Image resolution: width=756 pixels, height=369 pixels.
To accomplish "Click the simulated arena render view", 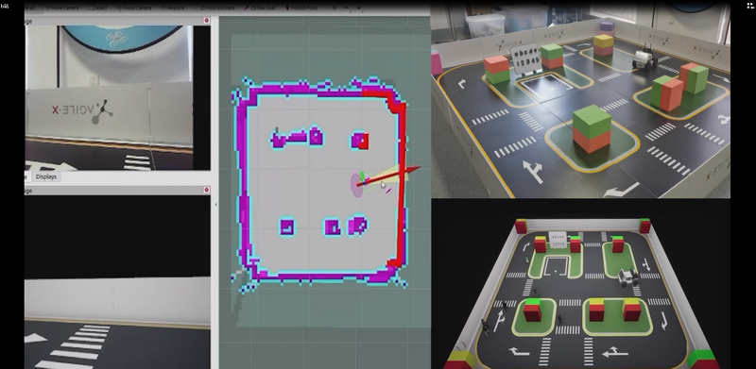I will 580,284.
